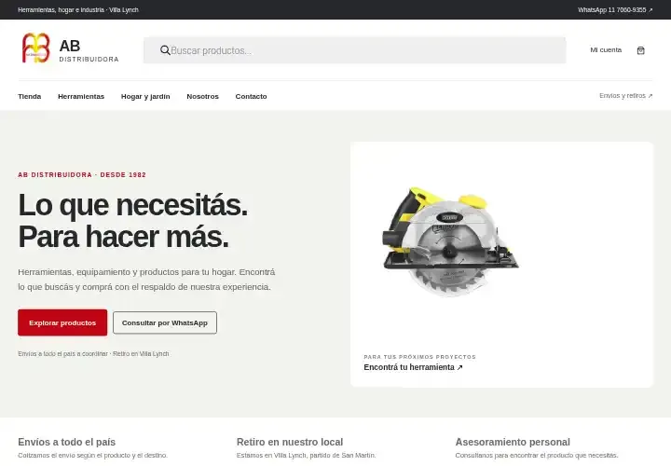Image resolution: width=671 pixels, height=466 pixels.
Task: Click the AB DISTRIBUIDORA brand name text
Action: (x=89, y=53)
